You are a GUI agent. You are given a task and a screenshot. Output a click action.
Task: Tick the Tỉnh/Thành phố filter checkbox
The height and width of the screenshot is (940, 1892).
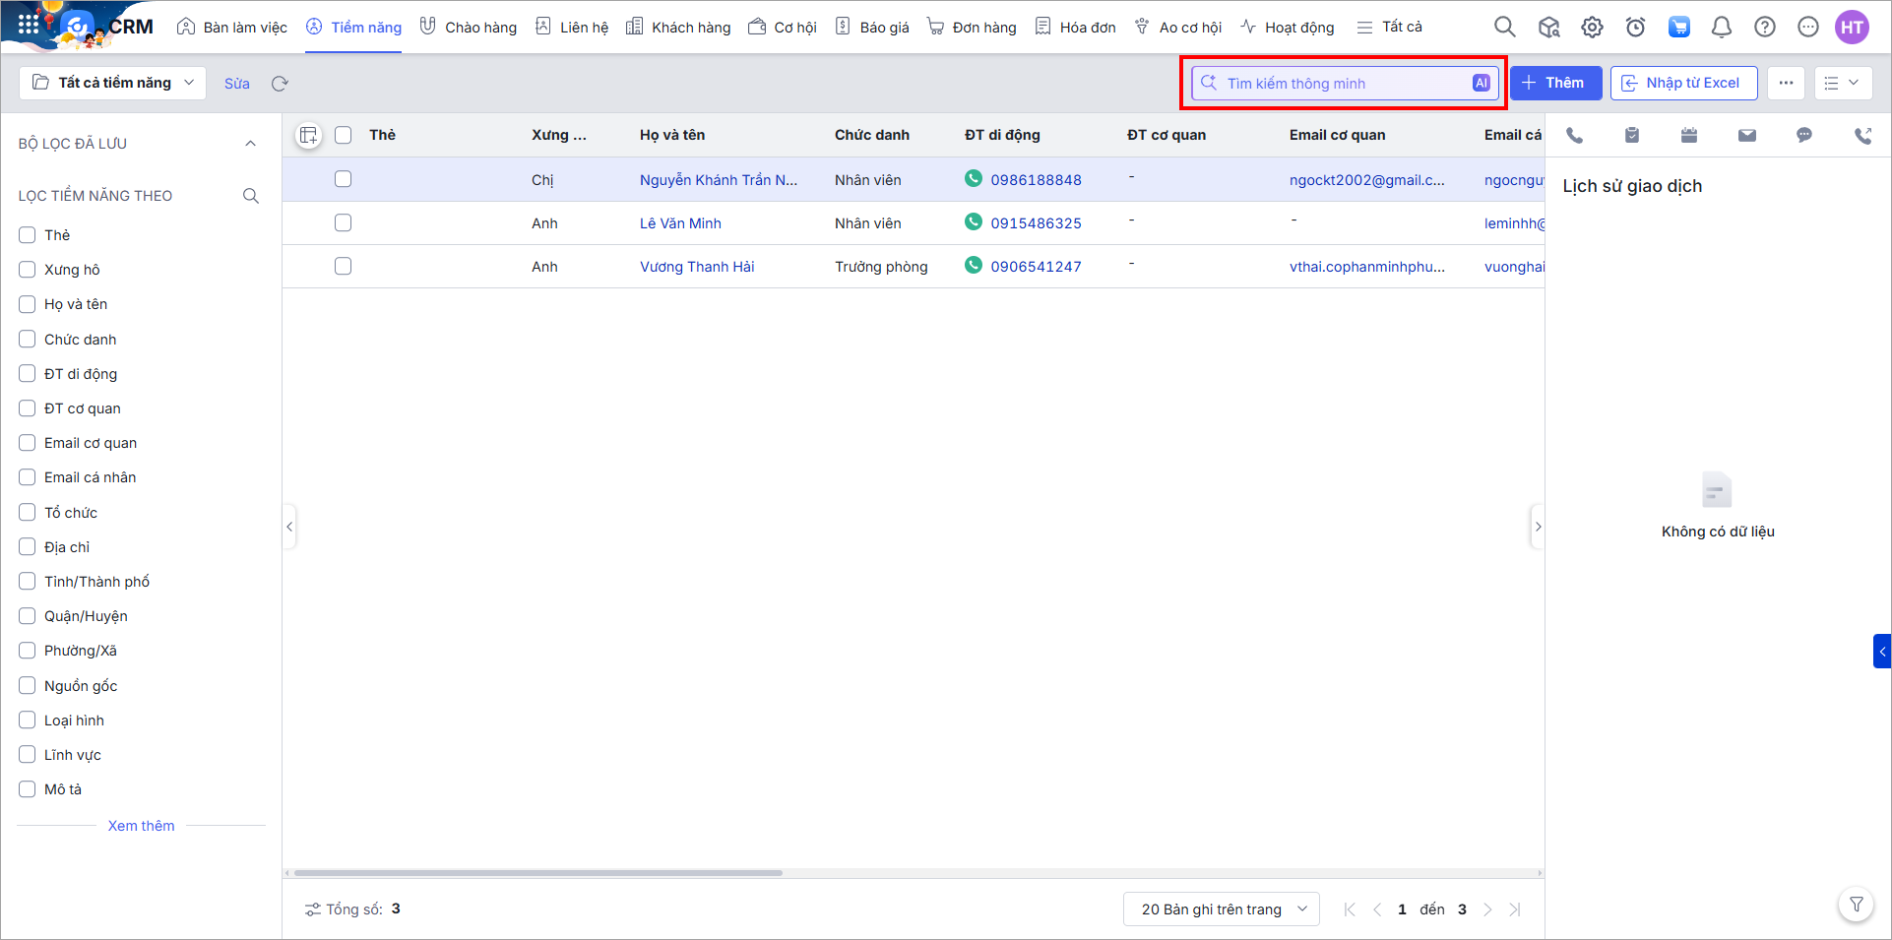(x=28, y=582)
